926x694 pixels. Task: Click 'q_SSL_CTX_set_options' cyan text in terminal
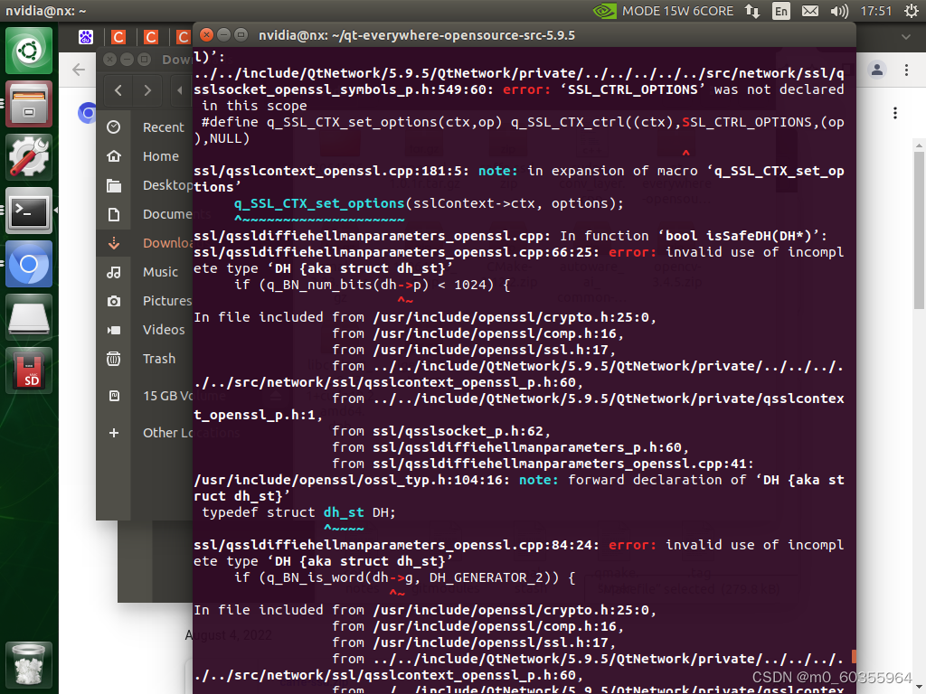319,203
